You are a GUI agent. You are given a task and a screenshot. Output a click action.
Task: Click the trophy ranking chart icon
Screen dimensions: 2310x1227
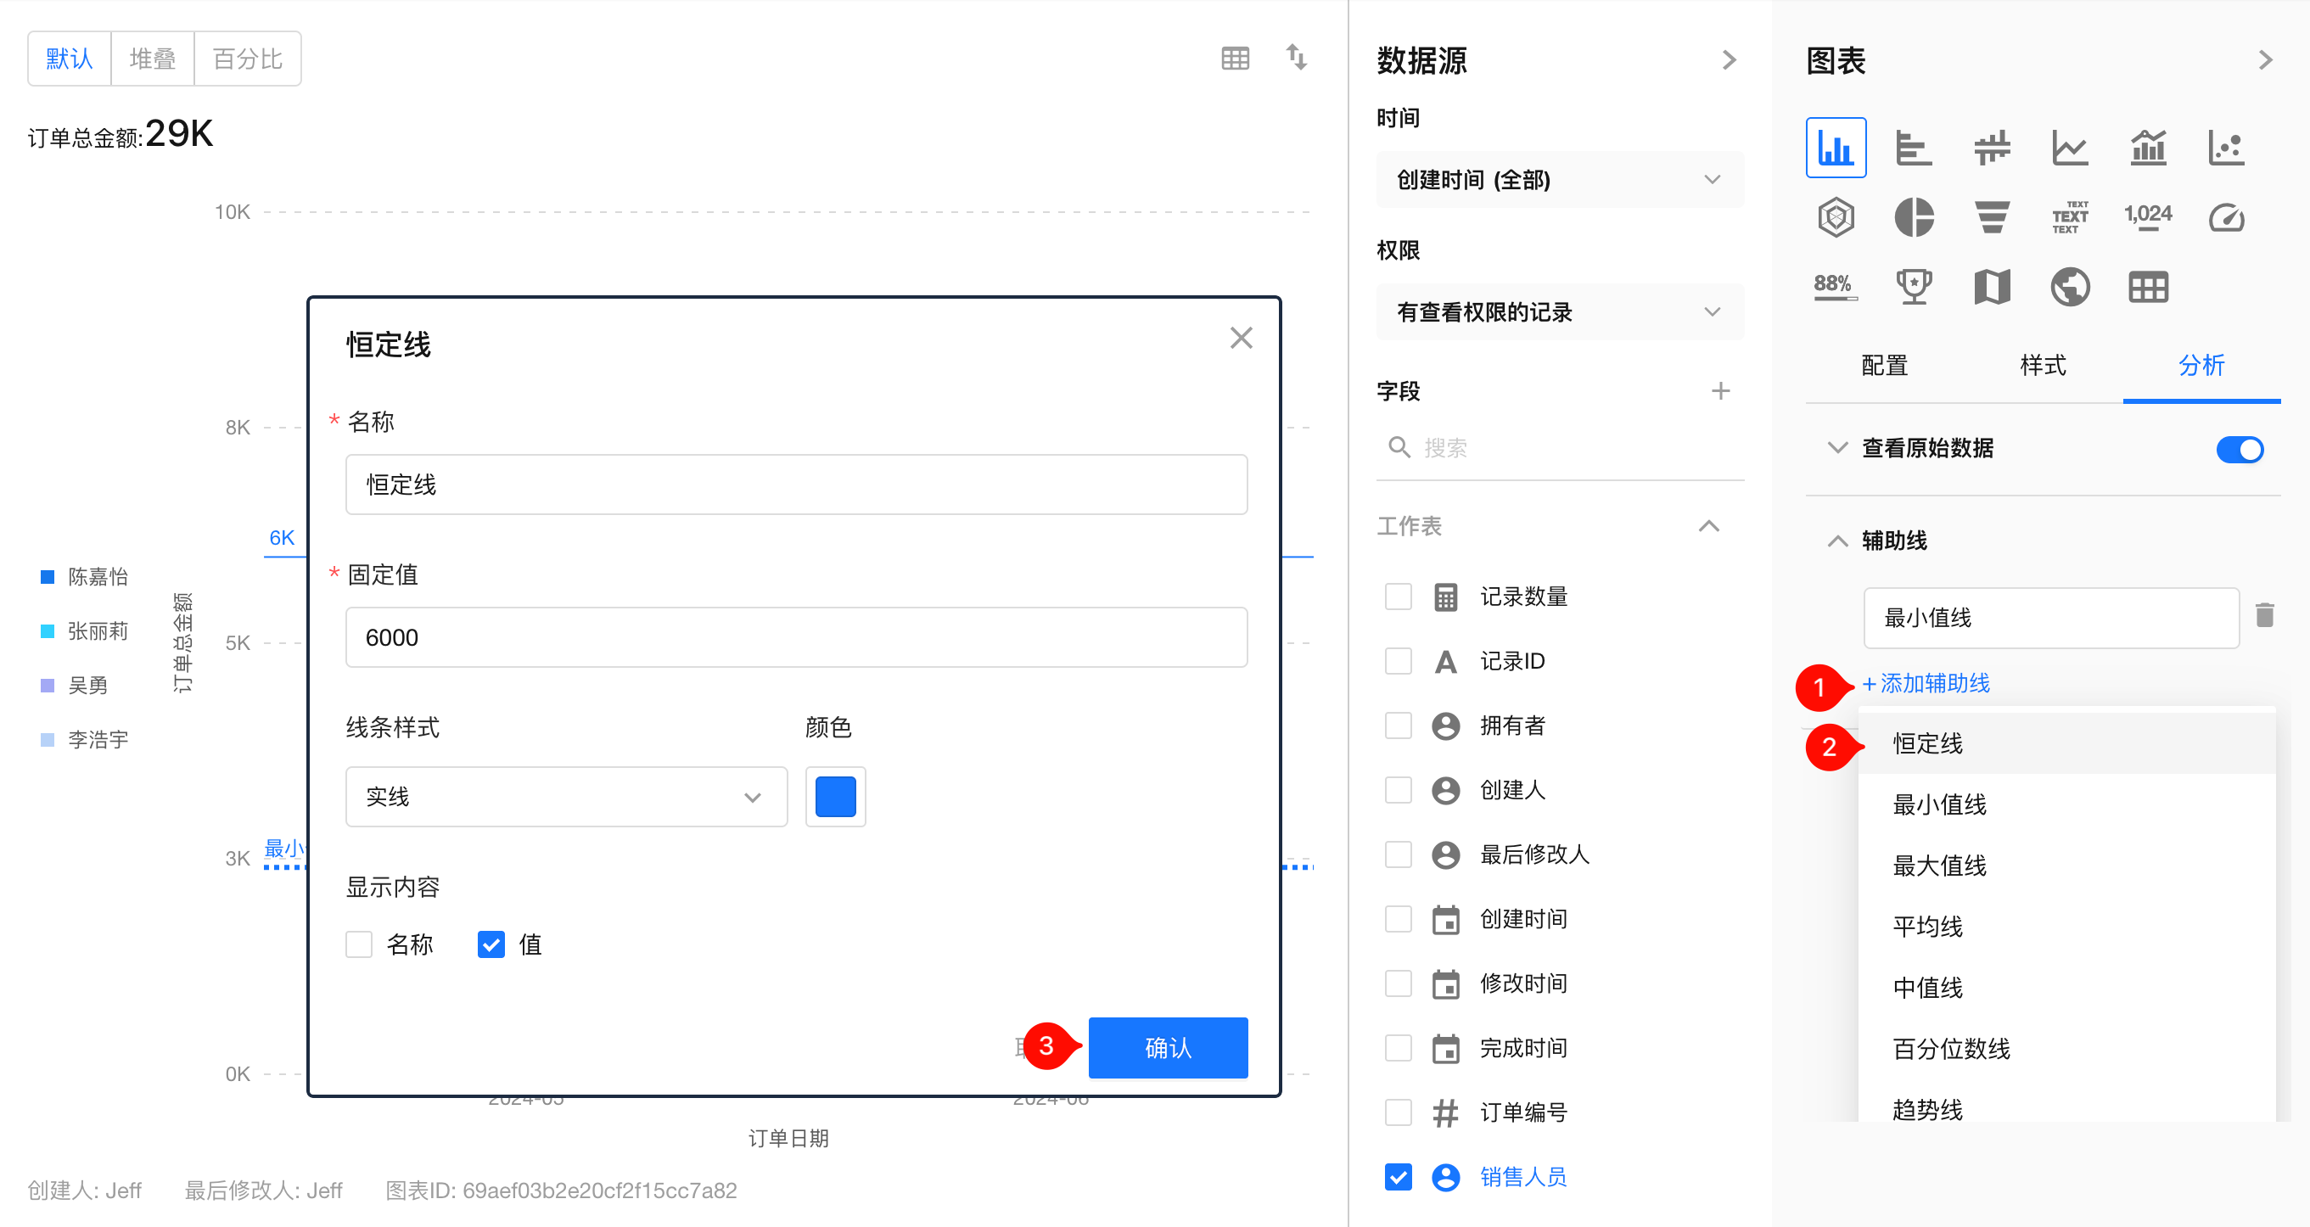(x=1913, y=287)
